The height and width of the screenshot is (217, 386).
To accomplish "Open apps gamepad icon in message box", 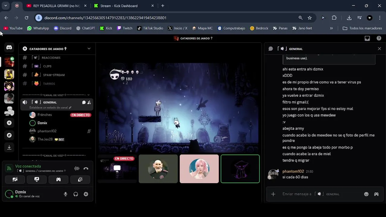I will 376,194.
